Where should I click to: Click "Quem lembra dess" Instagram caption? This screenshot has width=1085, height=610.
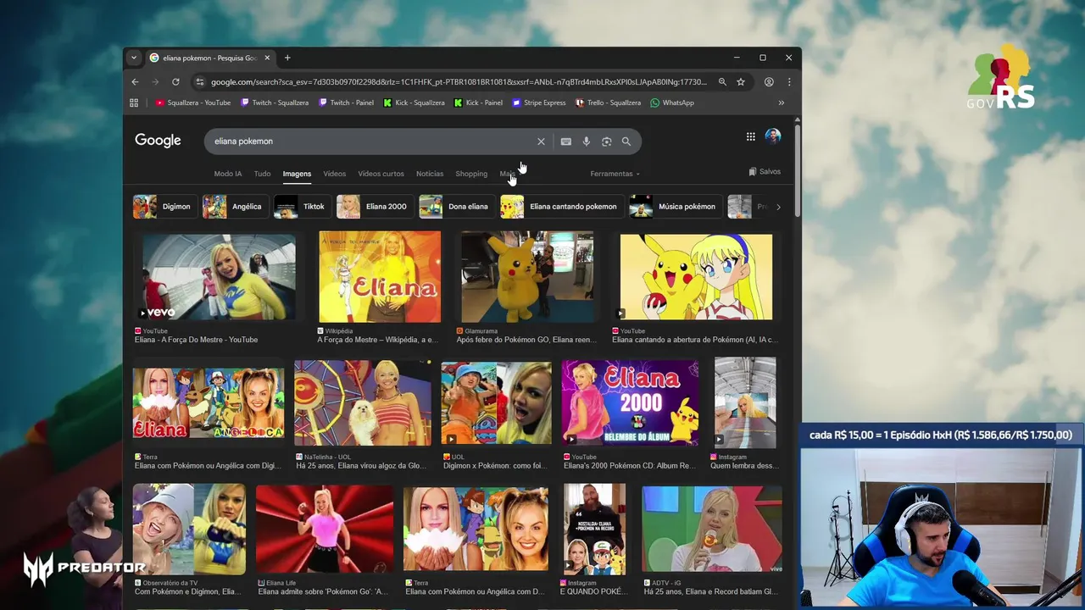click(x=743, y=466)
